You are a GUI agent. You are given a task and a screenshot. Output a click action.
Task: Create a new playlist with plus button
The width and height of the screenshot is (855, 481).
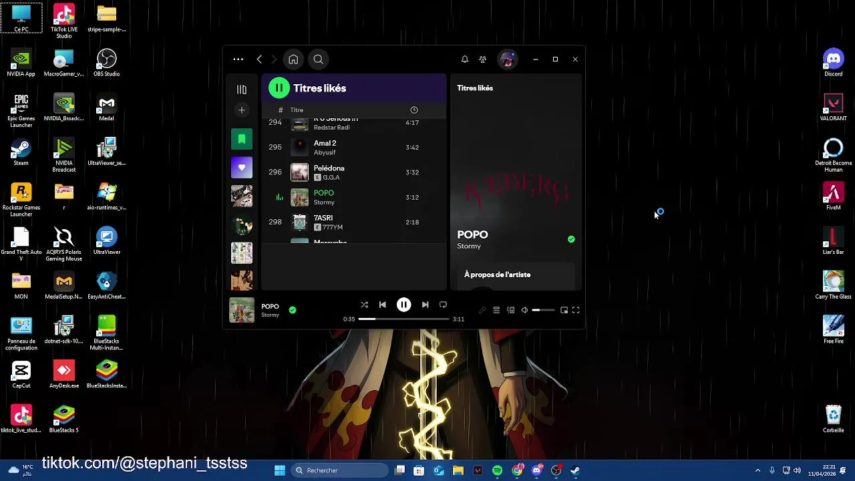tap(242, 110)
